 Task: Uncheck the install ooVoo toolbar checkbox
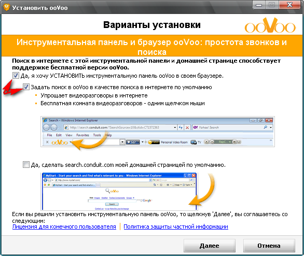[16, 76]
